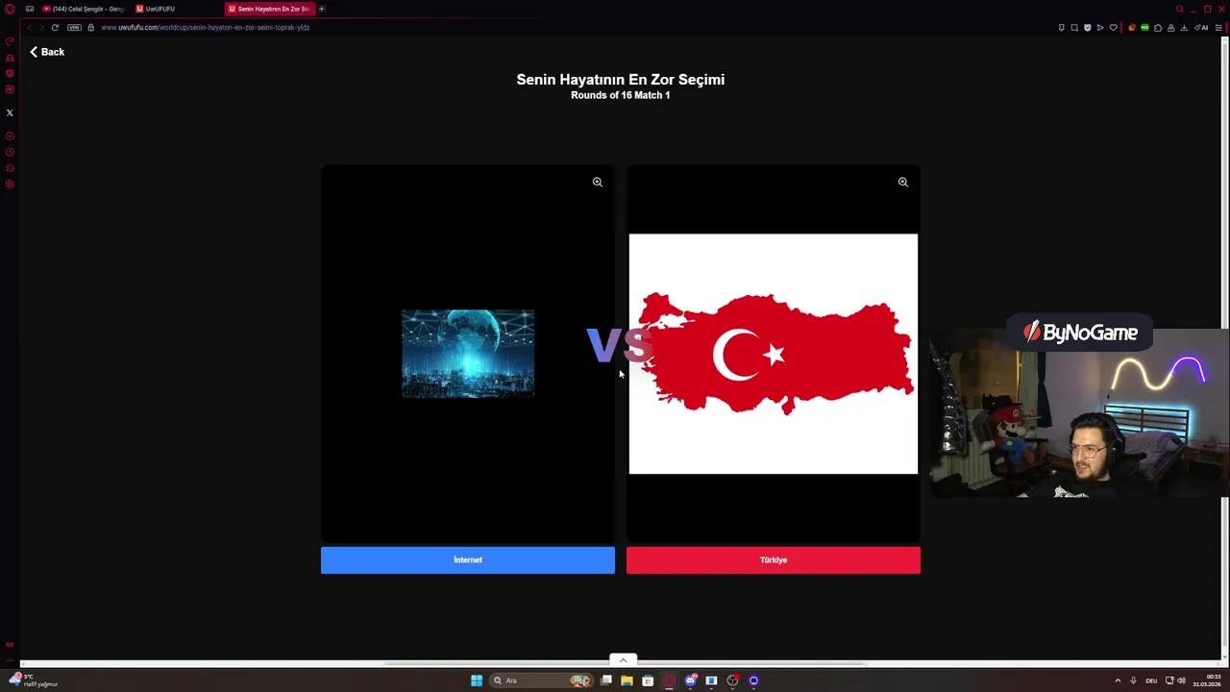Go to previous page with browser back arrow
Screen dimensions: 1230x692
(29, 27)
